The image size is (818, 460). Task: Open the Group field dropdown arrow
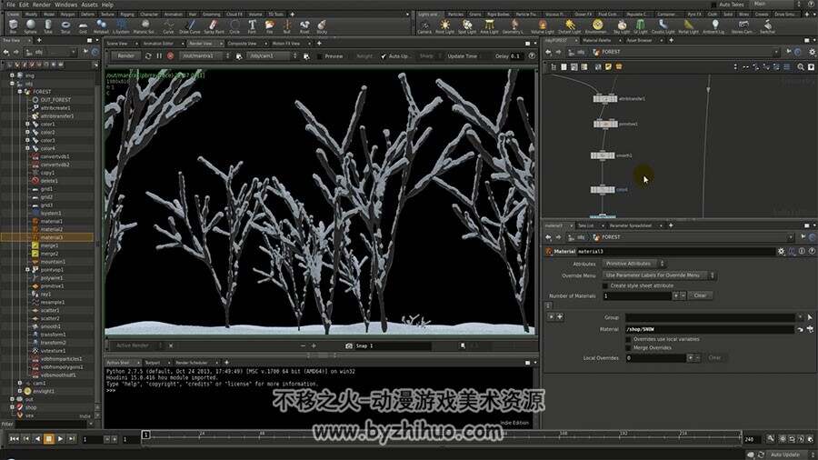coord(800,317)
